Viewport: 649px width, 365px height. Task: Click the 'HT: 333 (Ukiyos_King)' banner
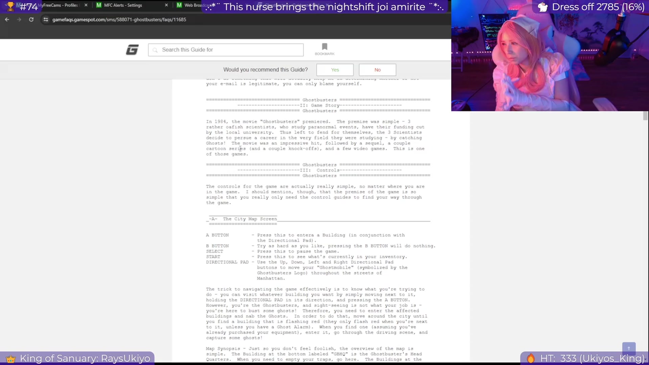pyautogui.click(x=585, y=358)
